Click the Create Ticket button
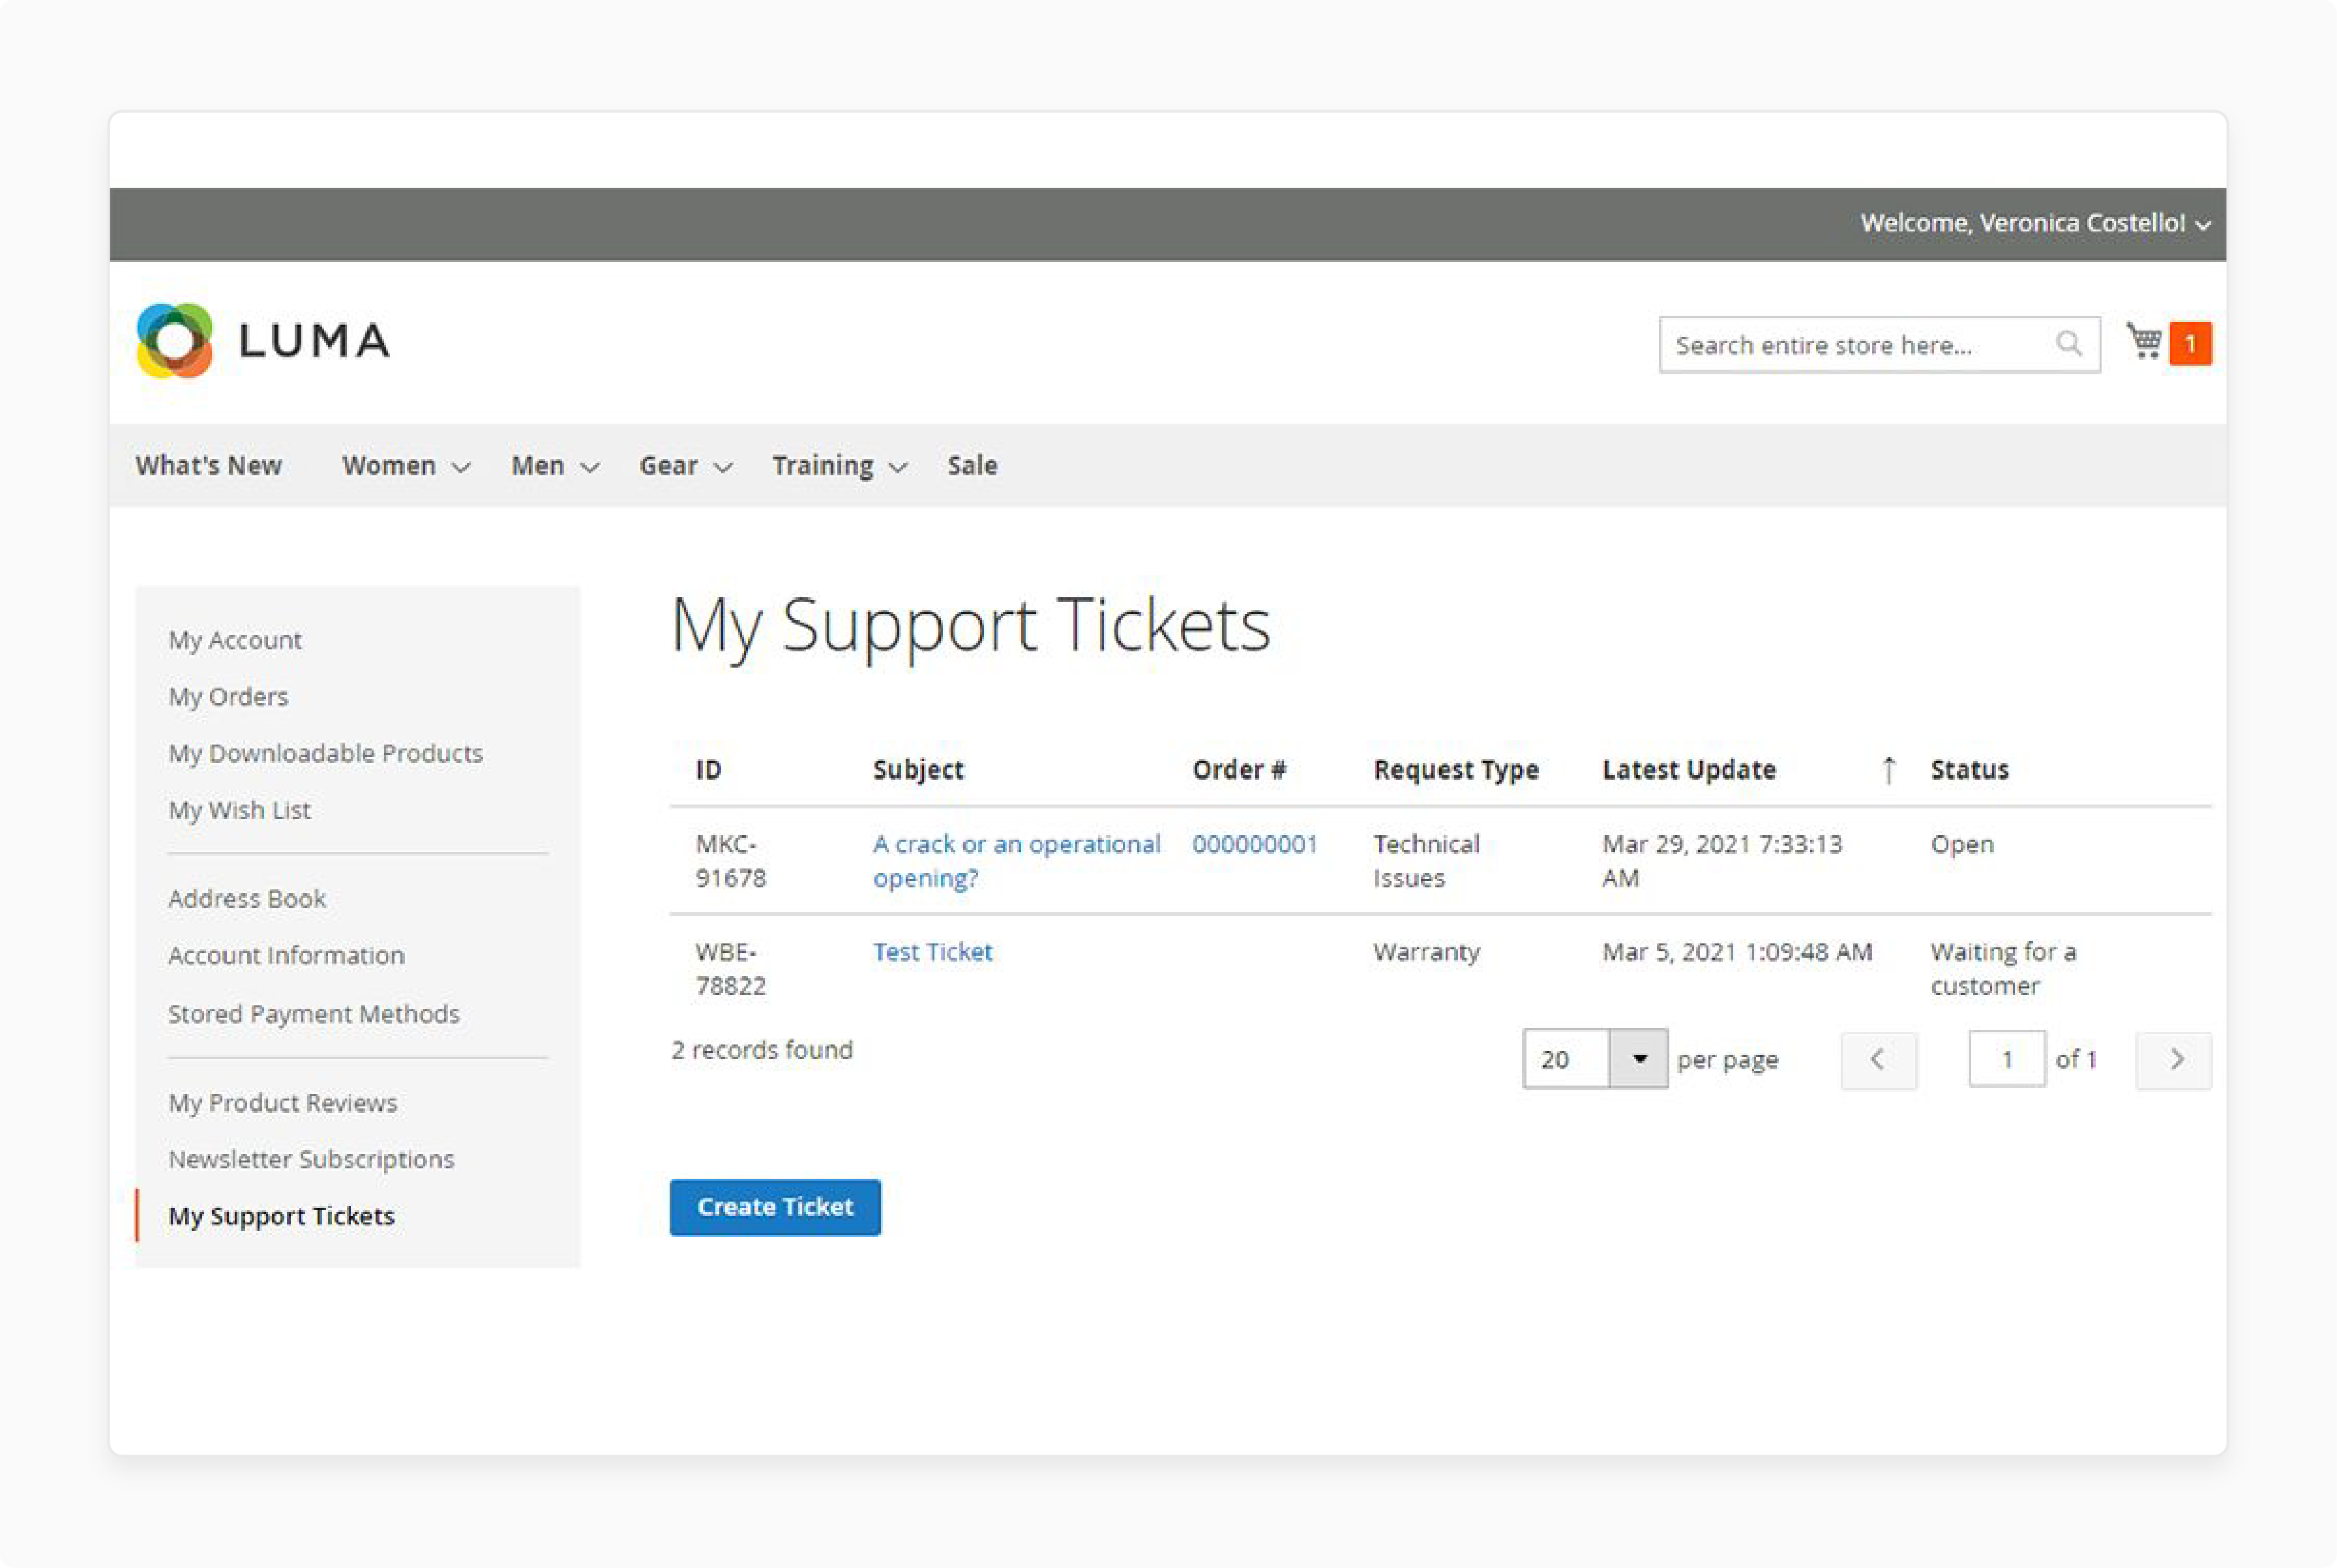The image size is (2337, 1568). (775, 1207)
